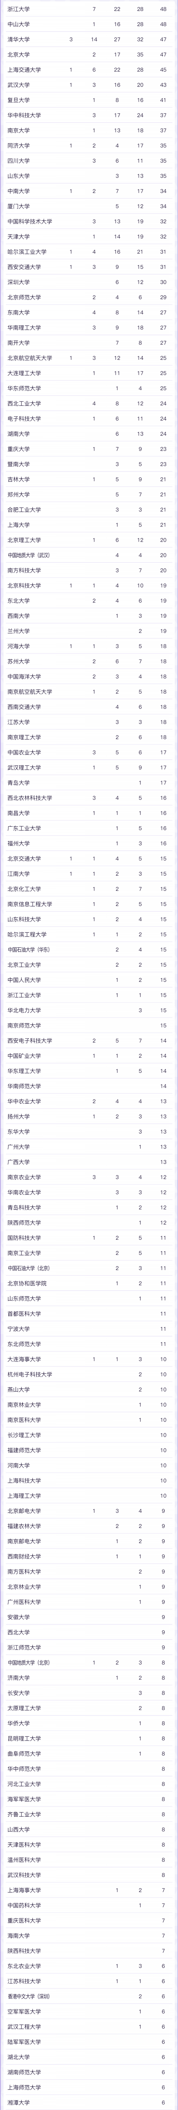Select 中国石油大学（华东） row
178x2110 pixels.
(30, 949)
